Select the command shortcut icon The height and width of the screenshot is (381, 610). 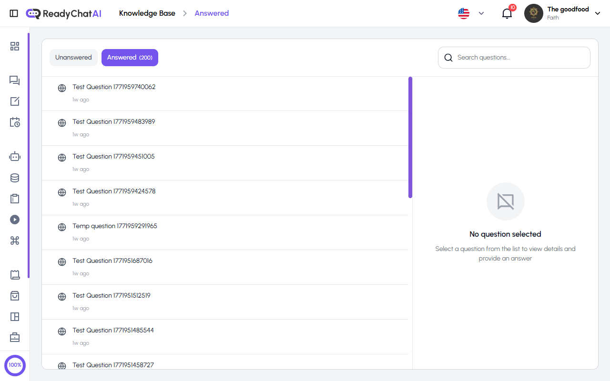click(x=14, y=241)
